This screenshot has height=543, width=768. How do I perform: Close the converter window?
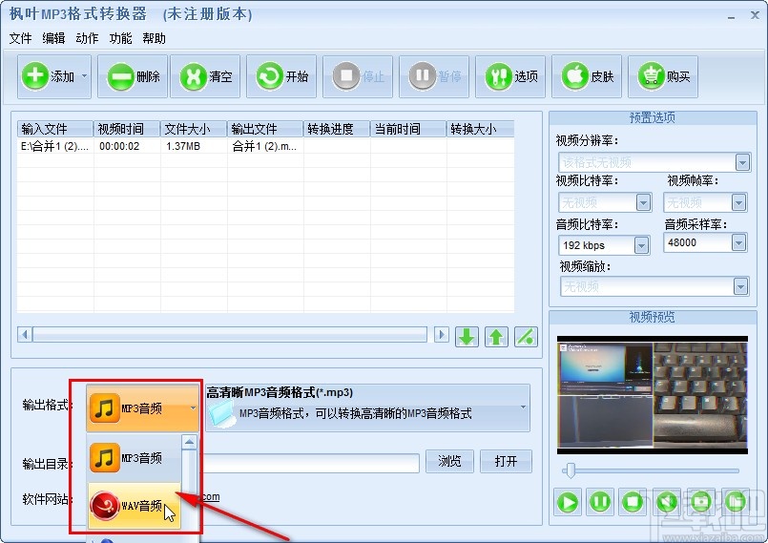[755, 15]
